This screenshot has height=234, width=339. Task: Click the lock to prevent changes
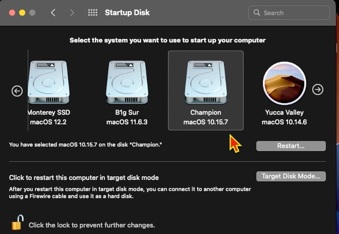pos(17,223)
